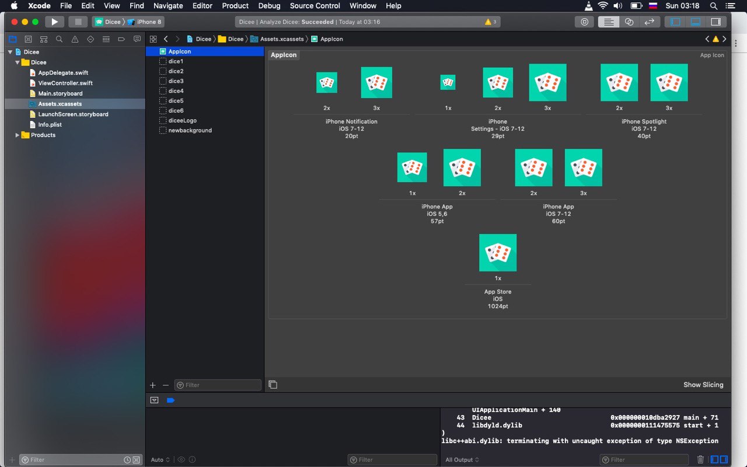Toggle the console pane view
Viewport: 747px width, 467px height.
[724, 459]
